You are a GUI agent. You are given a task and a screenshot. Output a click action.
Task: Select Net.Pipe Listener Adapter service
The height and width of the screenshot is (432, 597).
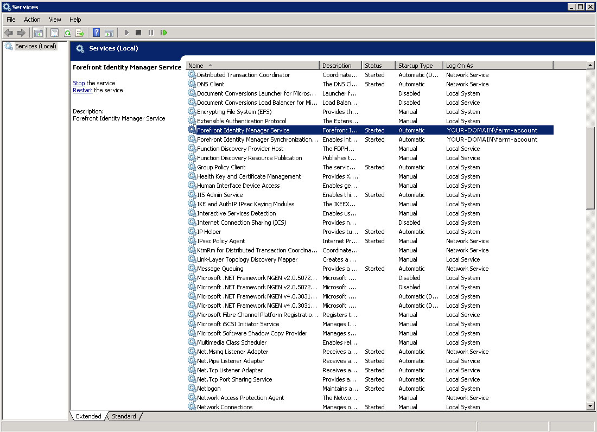click(x=369, y=361)
